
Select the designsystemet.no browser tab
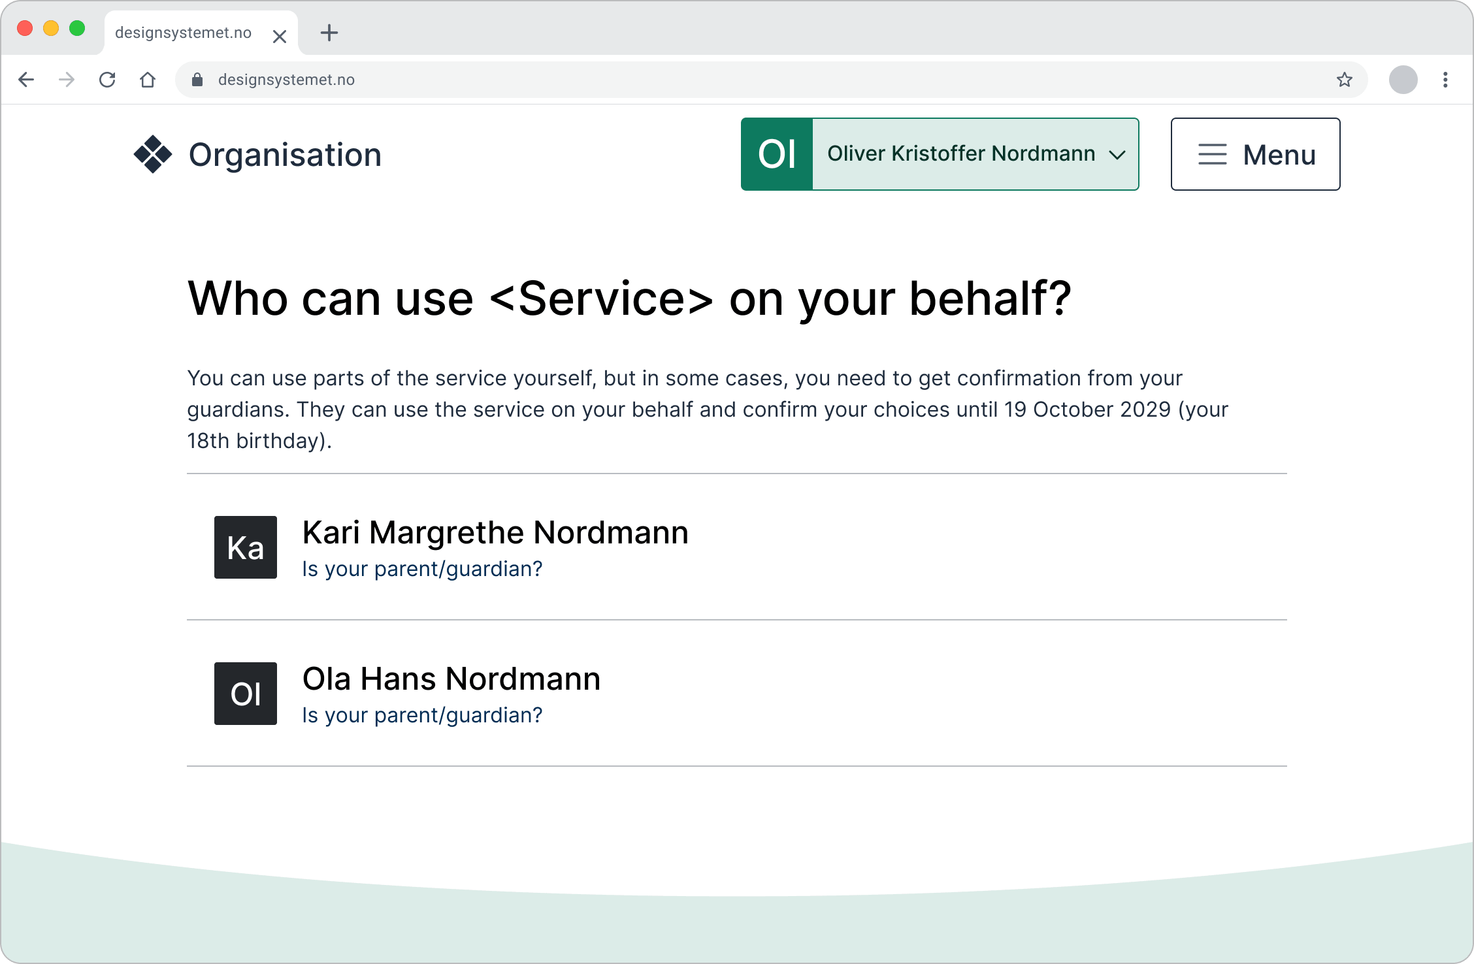201,33
